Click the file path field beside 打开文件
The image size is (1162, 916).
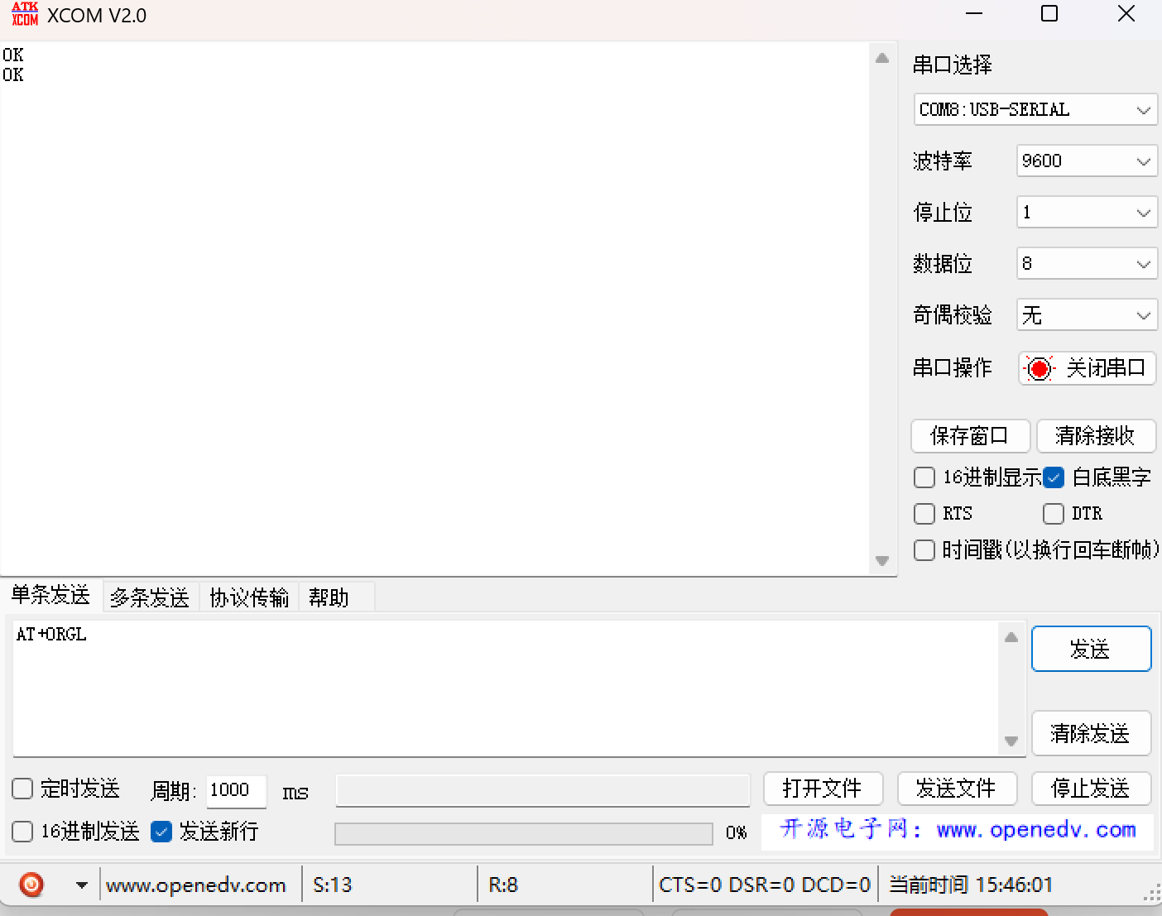[543, 790]
